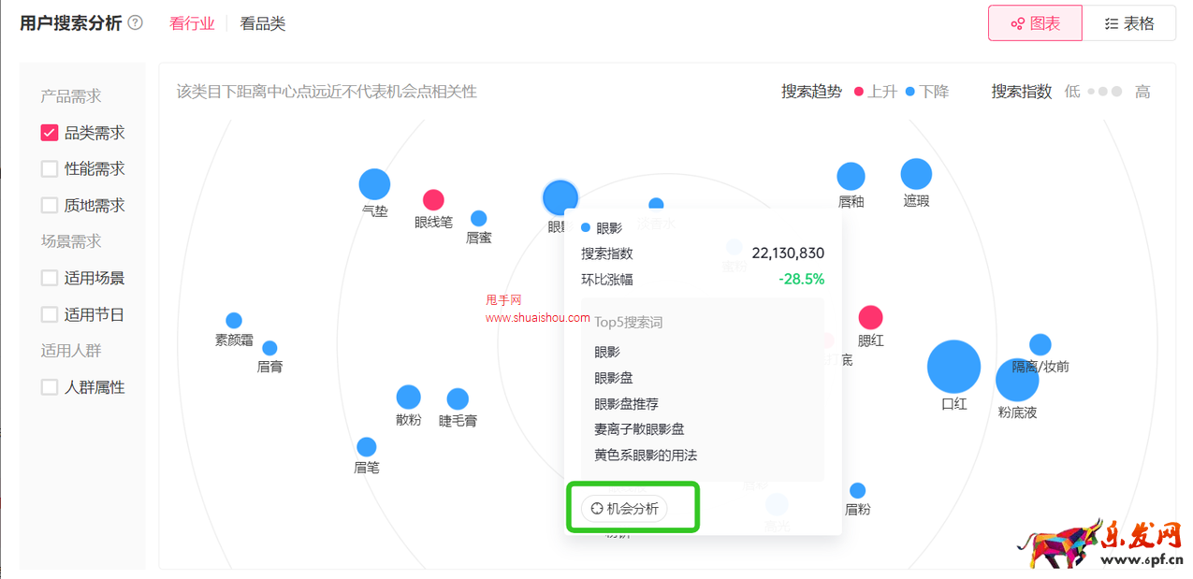Viewport: 1193px width, 579px height.
Task: Click the 隔离/妆前 bubble on the right
Action: click(1040, 344)
